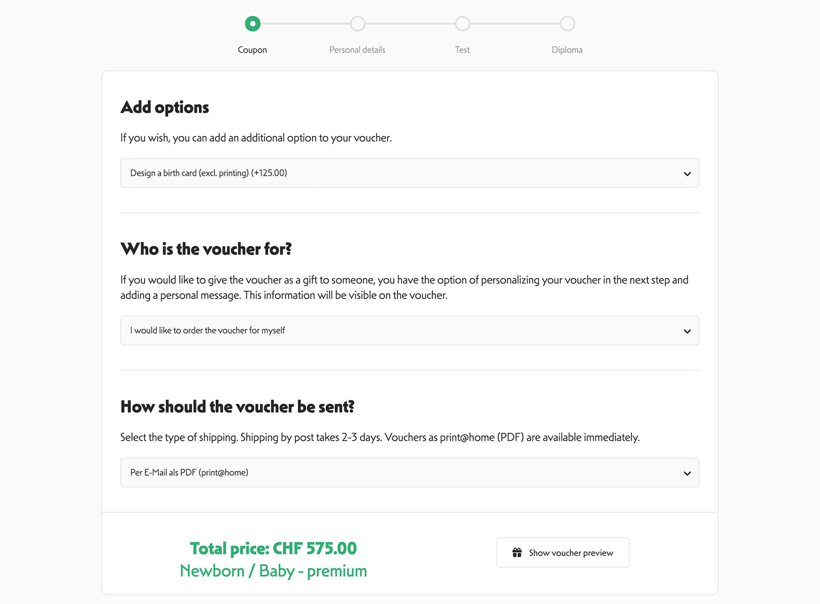
Task: Click the gift icon in voucher preview button
Action: point(517,552)
